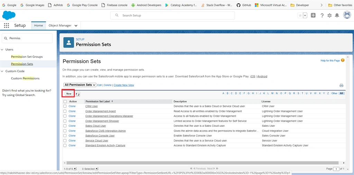Click the Edit view link
Image resolution: width=354 pixels, height=175 pixels.
pos(99,85)
